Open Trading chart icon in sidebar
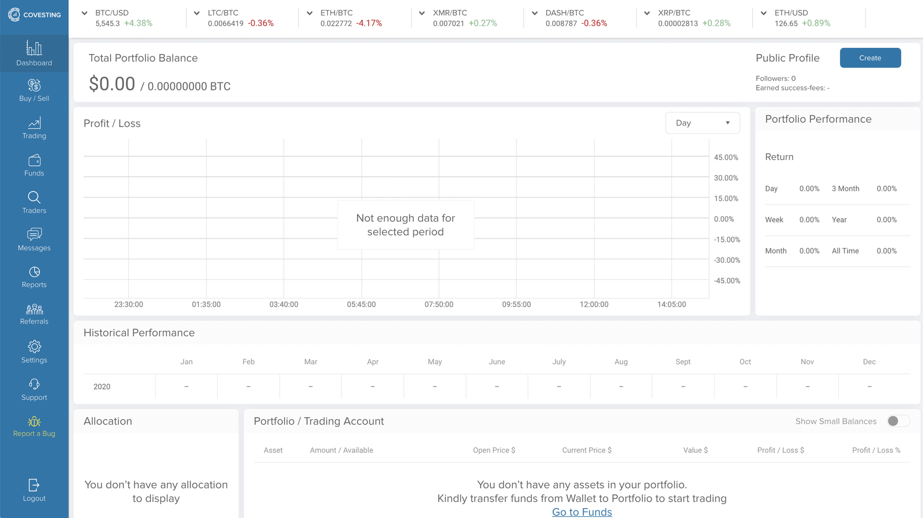923x518 pixels. coord(34,123)
